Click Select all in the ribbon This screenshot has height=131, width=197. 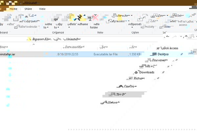point(177,16)
